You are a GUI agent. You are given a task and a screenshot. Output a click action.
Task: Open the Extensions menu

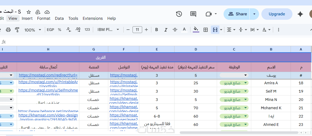tap(93, 18)
